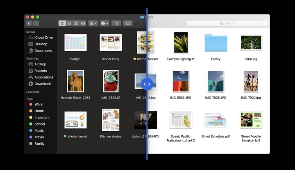This screenshot has width=295, height=170.
Task: Click the forward navigation arrow
Action: point(36,23)
